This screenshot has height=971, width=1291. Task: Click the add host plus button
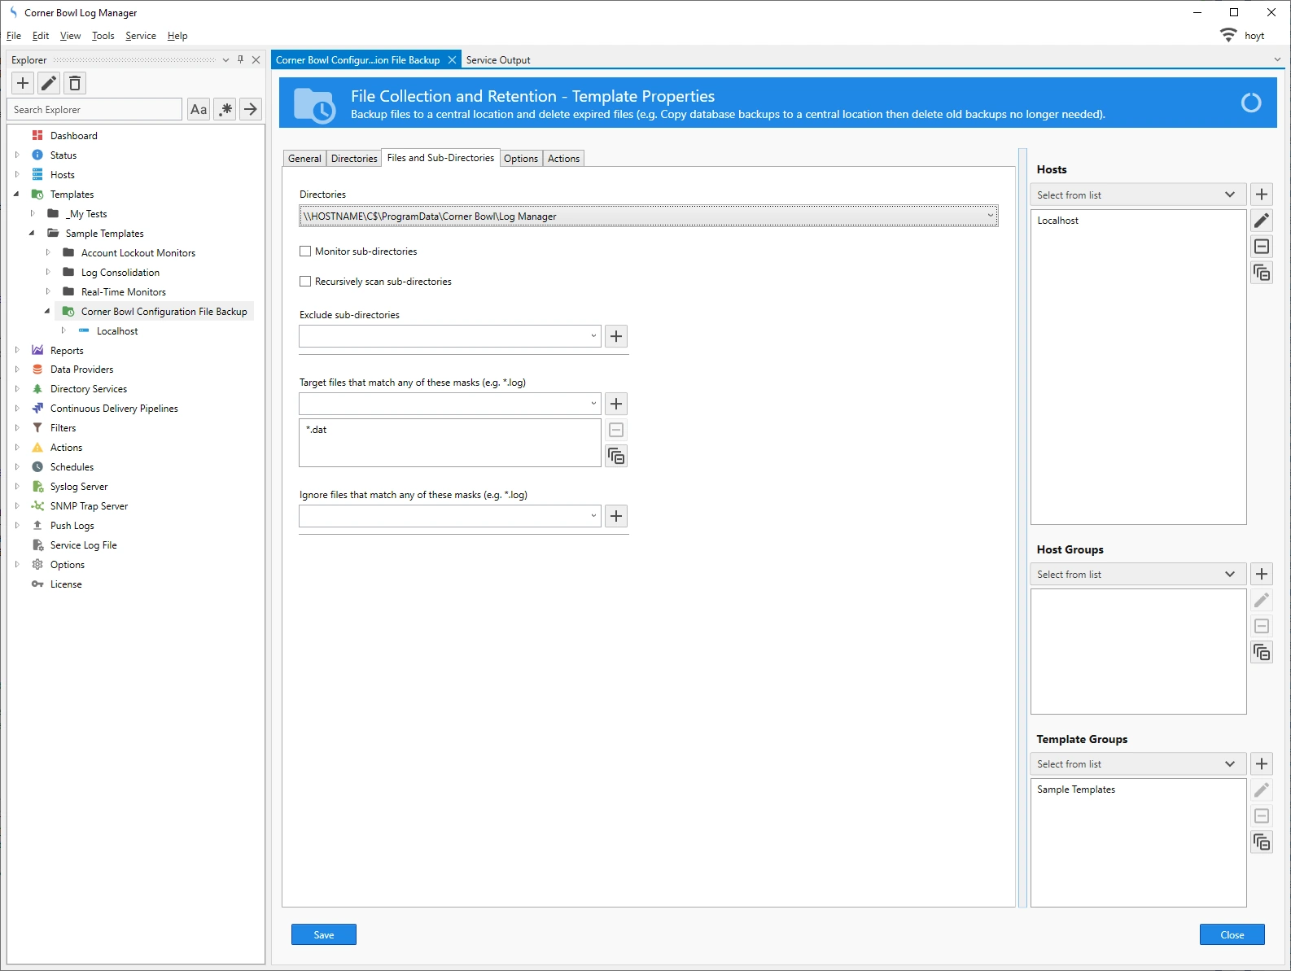(1261, 195)
